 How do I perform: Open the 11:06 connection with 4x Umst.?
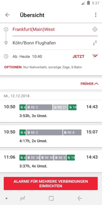click(51, 161)
